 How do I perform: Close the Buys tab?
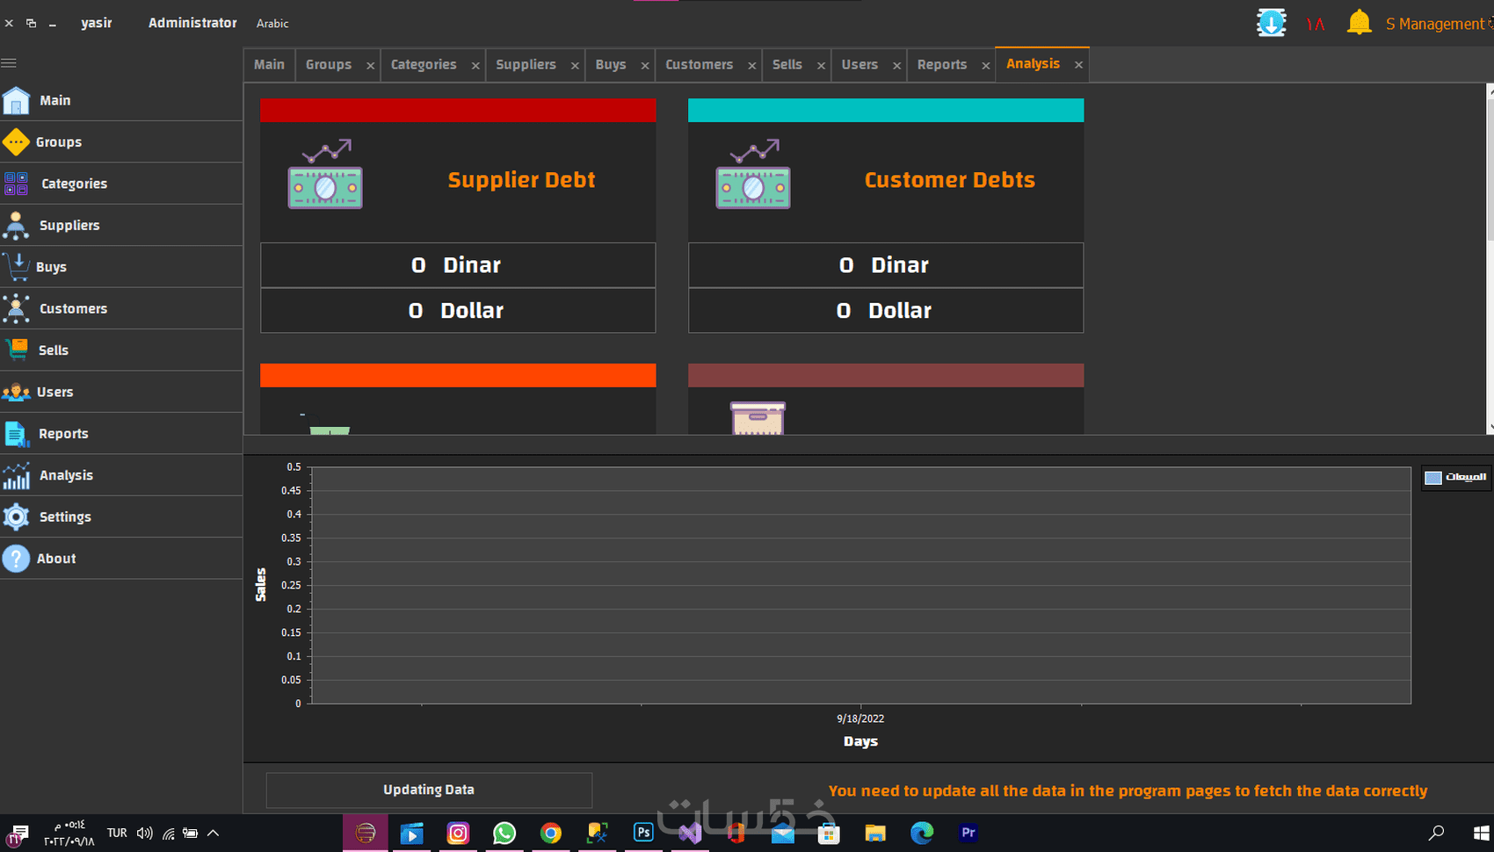tap(645, 65)
